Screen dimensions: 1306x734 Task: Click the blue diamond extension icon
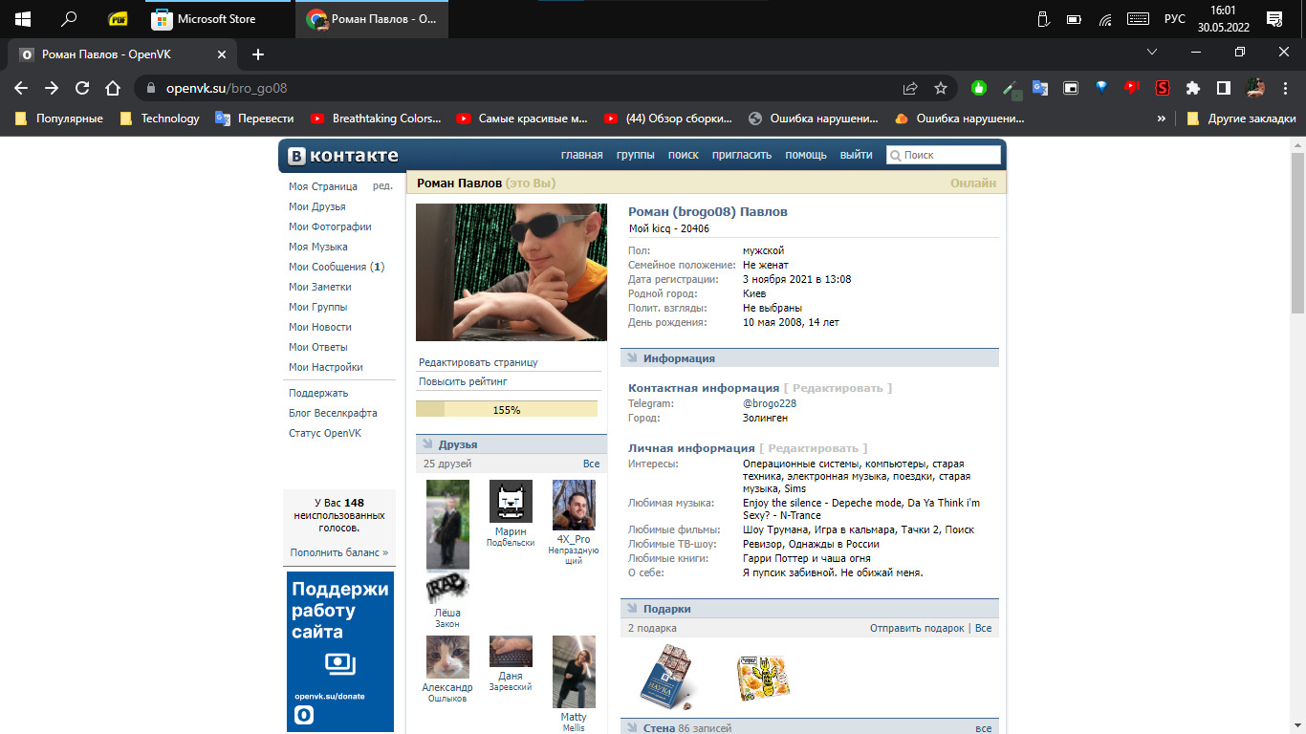(x=1101, y=88)
